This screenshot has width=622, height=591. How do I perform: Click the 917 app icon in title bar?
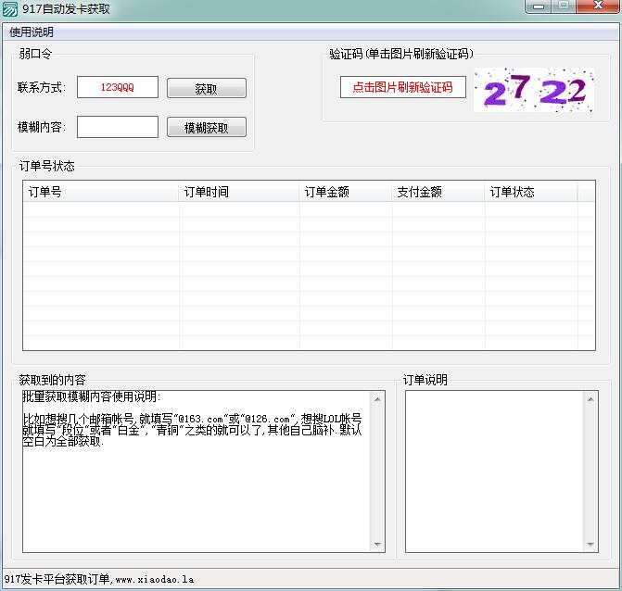(x=9, y=8)
